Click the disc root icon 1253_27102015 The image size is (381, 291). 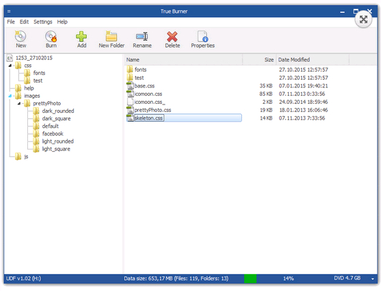point(10,58)
